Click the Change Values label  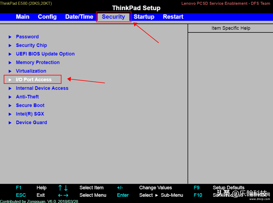point(155,188)
